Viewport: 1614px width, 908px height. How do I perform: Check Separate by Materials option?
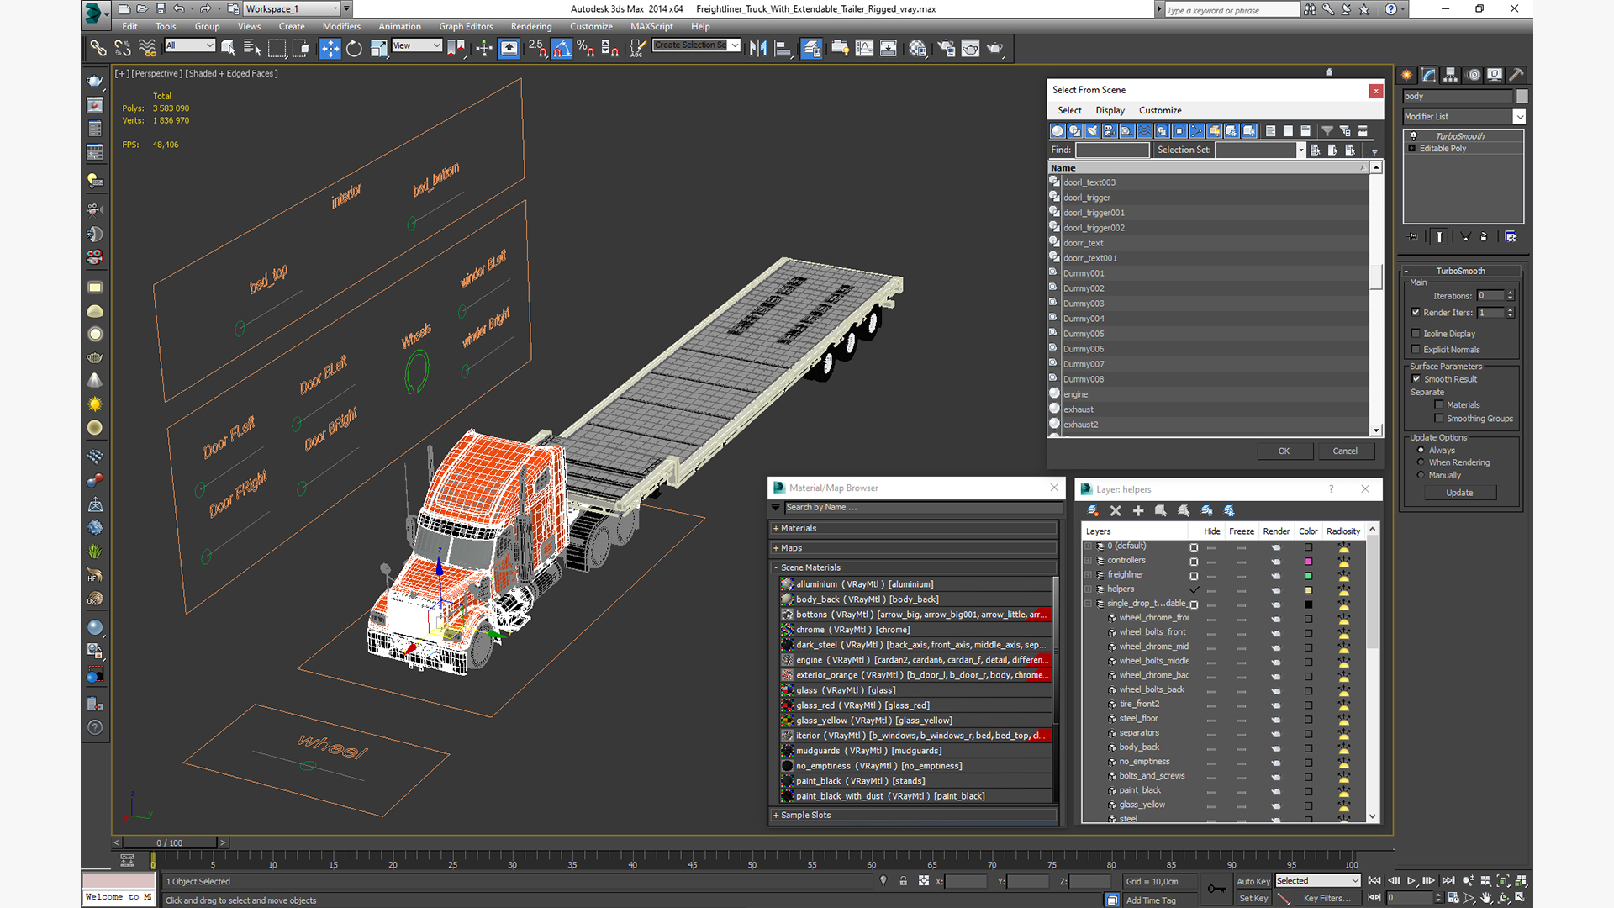coord(1439,404)
